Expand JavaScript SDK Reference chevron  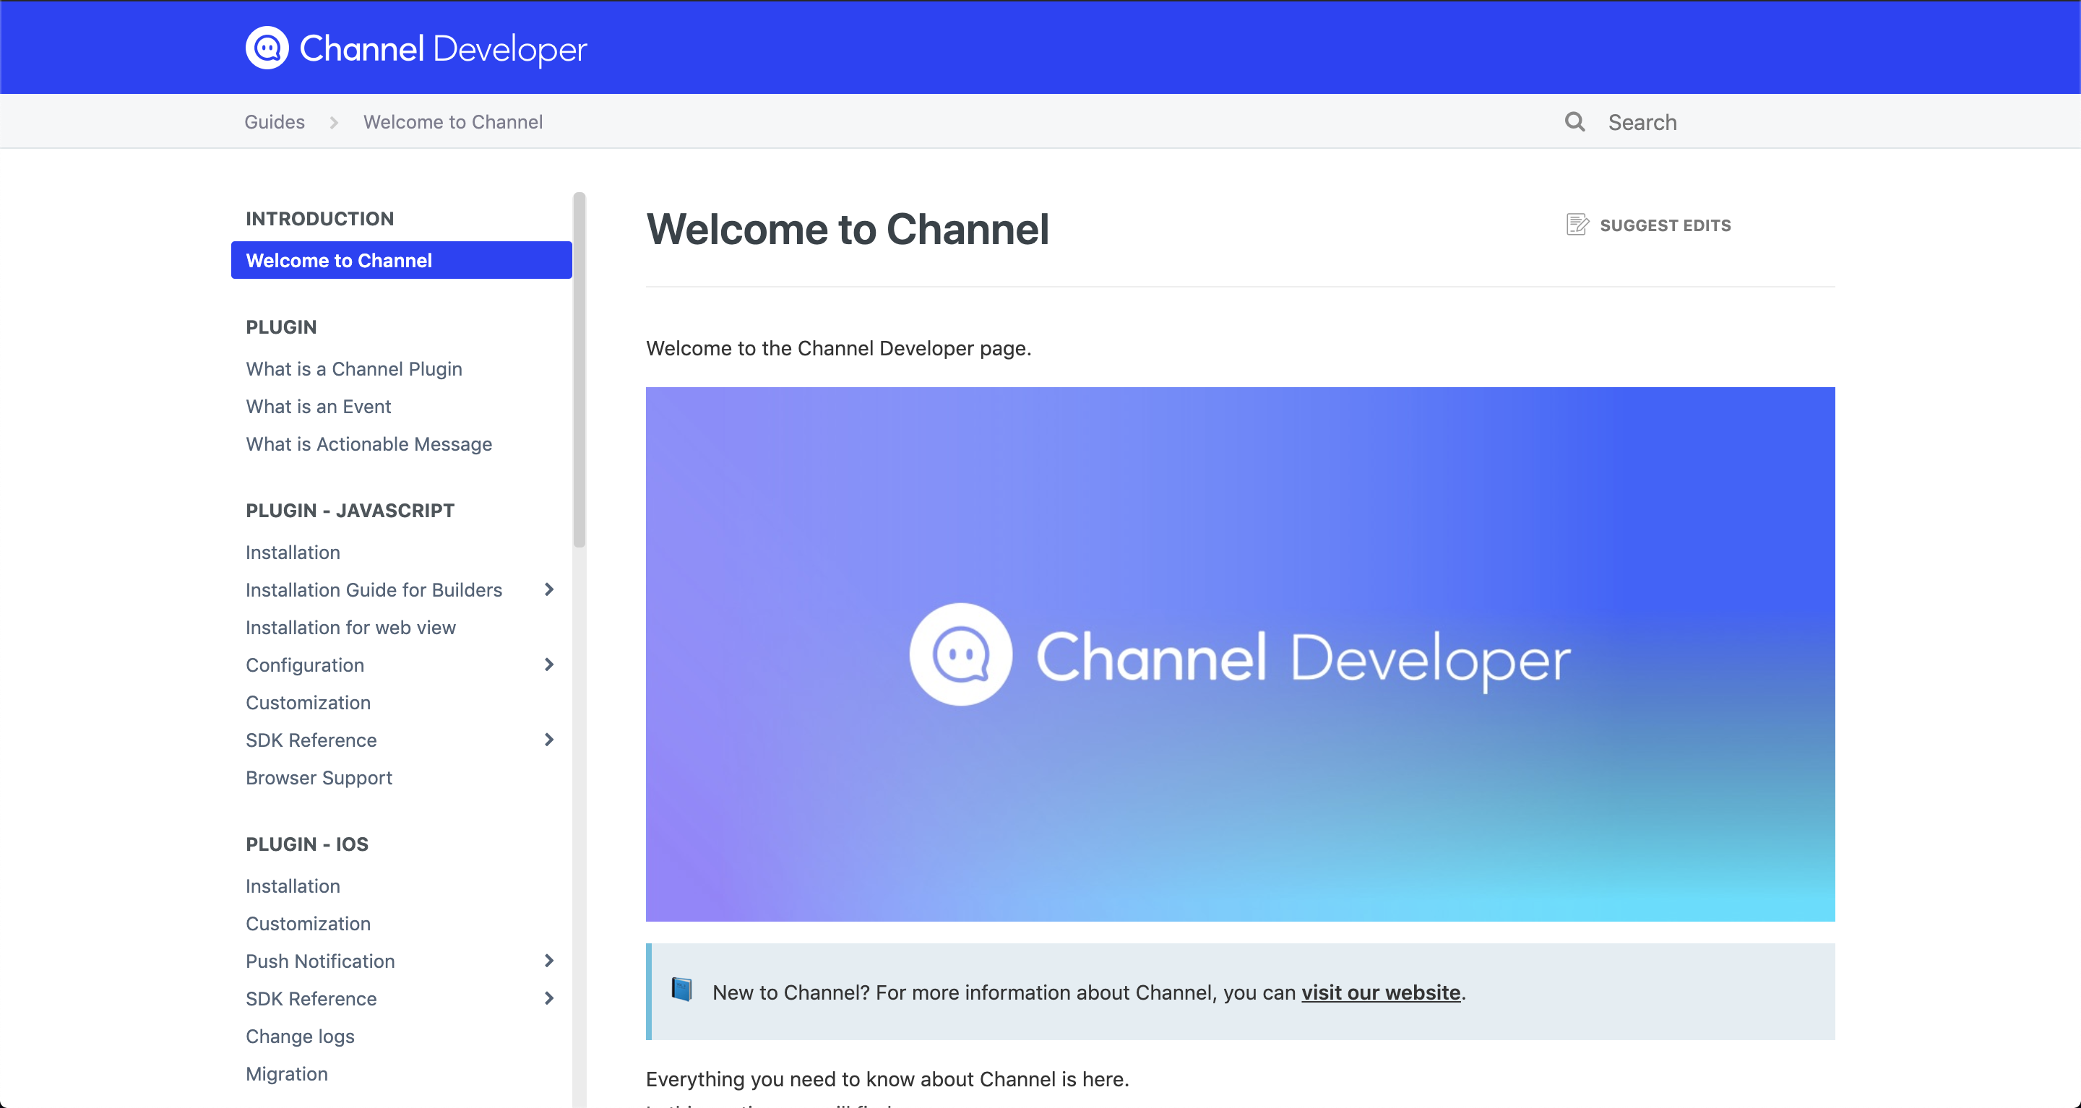coord(549,740)
